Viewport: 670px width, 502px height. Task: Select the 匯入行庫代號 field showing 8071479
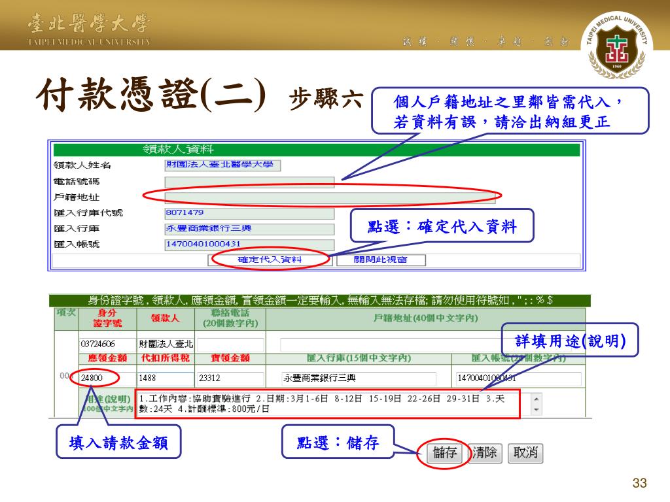(x=249, y=213)
